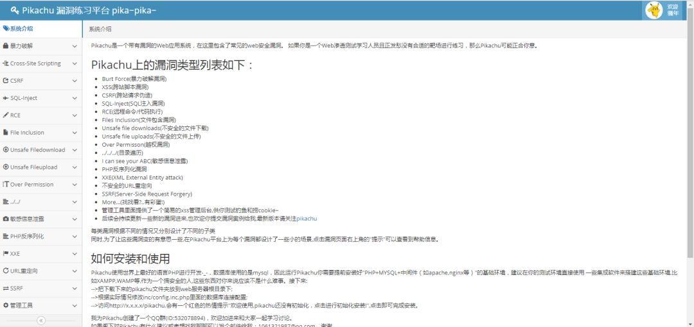Image resolution: width=694 pixels, height=327 pixels.
Task: Expand the ../../ menu chevron
Action: [x=75, y=201]
